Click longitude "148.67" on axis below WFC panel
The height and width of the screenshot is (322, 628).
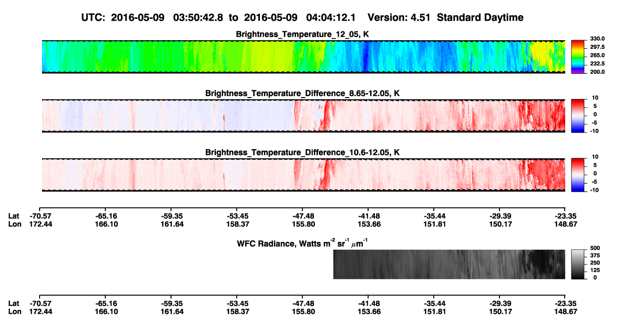point(566,312)
